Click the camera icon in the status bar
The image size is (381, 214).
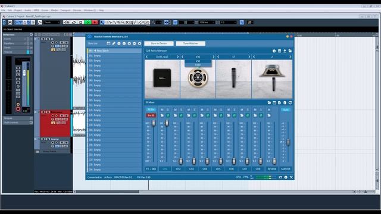click(280, 177)
